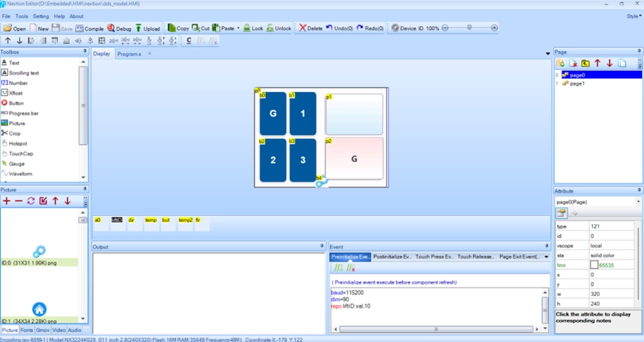Click the bco color swatch
644x342 pixels.
click(x=594, y=265)
